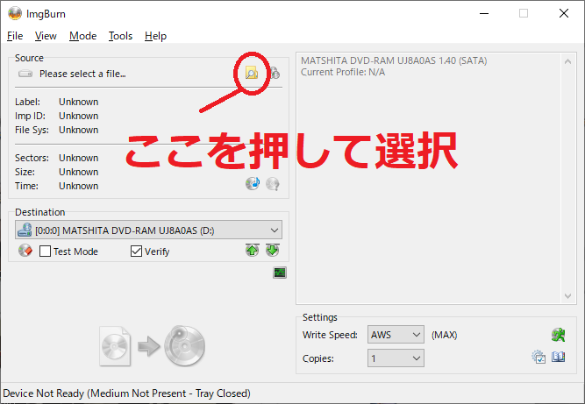Screen dimensions: 585x404
Task: Click the 'Current Profile: N/A' line
Action: point(343,72)
